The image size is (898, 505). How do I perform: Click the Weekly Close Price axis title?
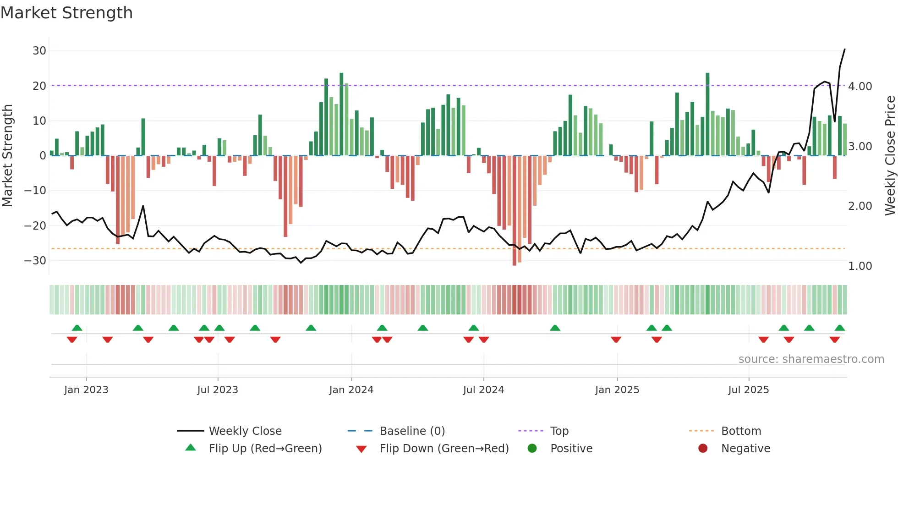890,155
